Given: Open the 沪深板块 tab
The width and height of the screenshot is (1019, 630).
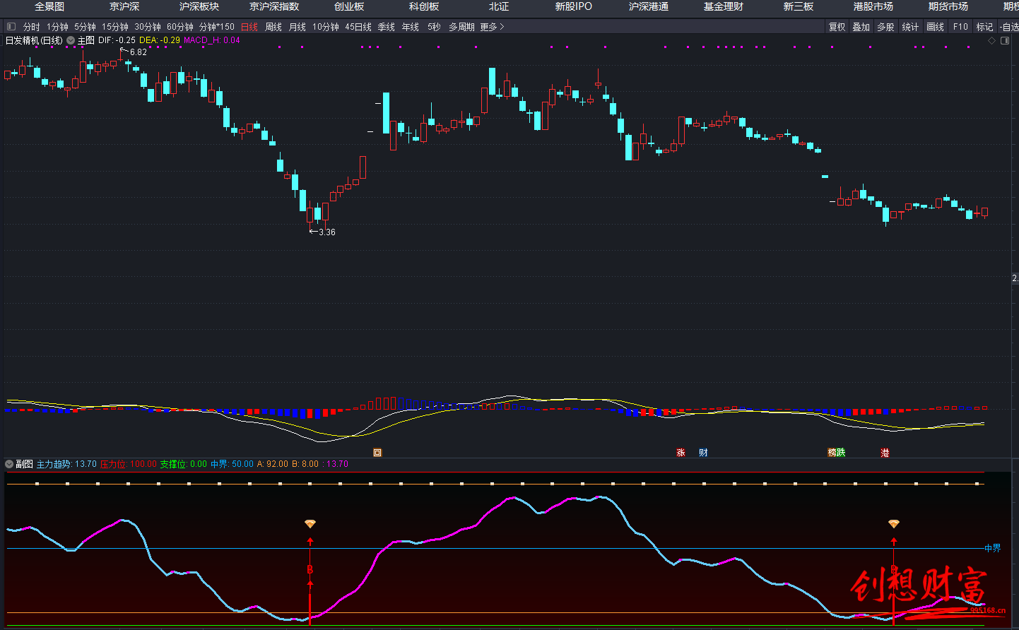Looking at the screenshot, I should [x=199, y=6].
